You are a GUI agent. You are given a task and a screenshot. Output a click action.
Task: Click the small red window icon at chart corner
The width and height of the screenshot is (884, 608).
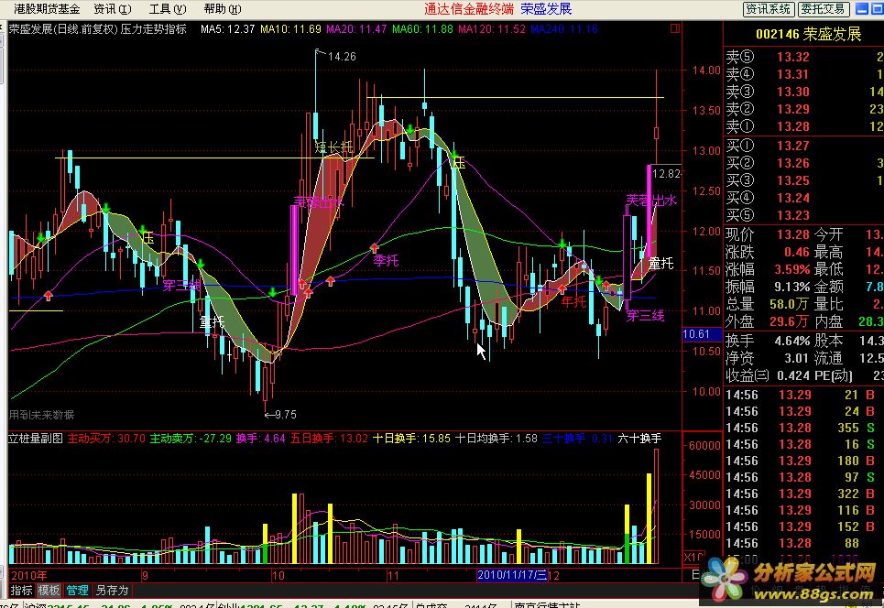[x=675, y=28]
